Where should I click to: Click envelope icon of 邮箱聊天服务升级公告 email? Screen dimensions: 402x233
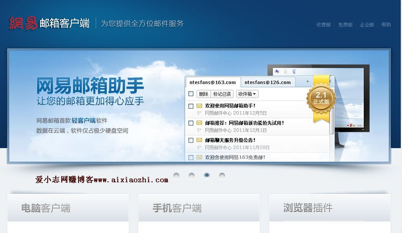(x=199, y=141)
